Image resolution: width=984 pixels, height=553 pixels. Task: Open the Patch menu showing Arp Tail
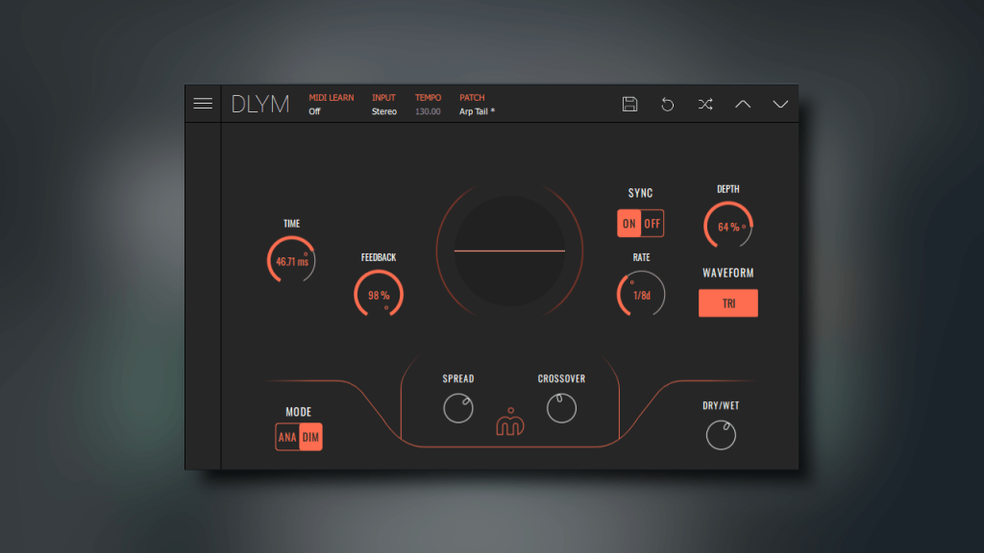[478, 111]
